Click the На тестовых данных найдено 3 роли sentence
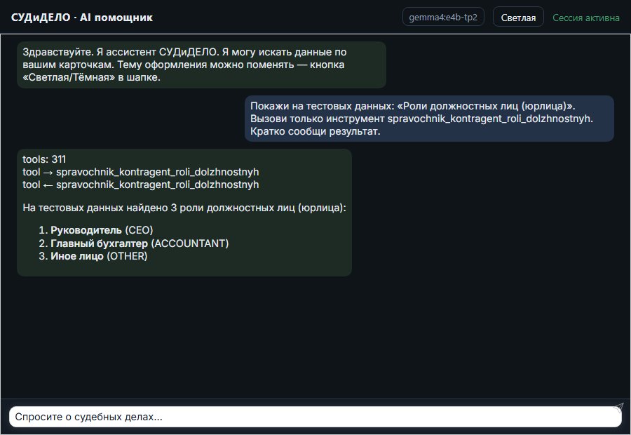This screenshot has width=631, height=435. pos(184,208)
